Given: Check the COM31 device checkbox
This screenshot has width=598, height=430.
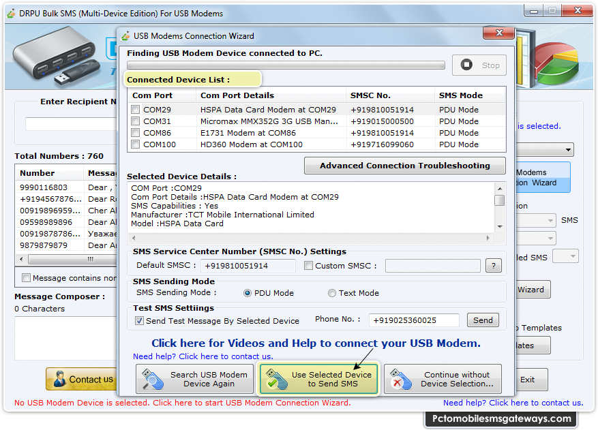Looking at the screenshot, I should [136, 121].
